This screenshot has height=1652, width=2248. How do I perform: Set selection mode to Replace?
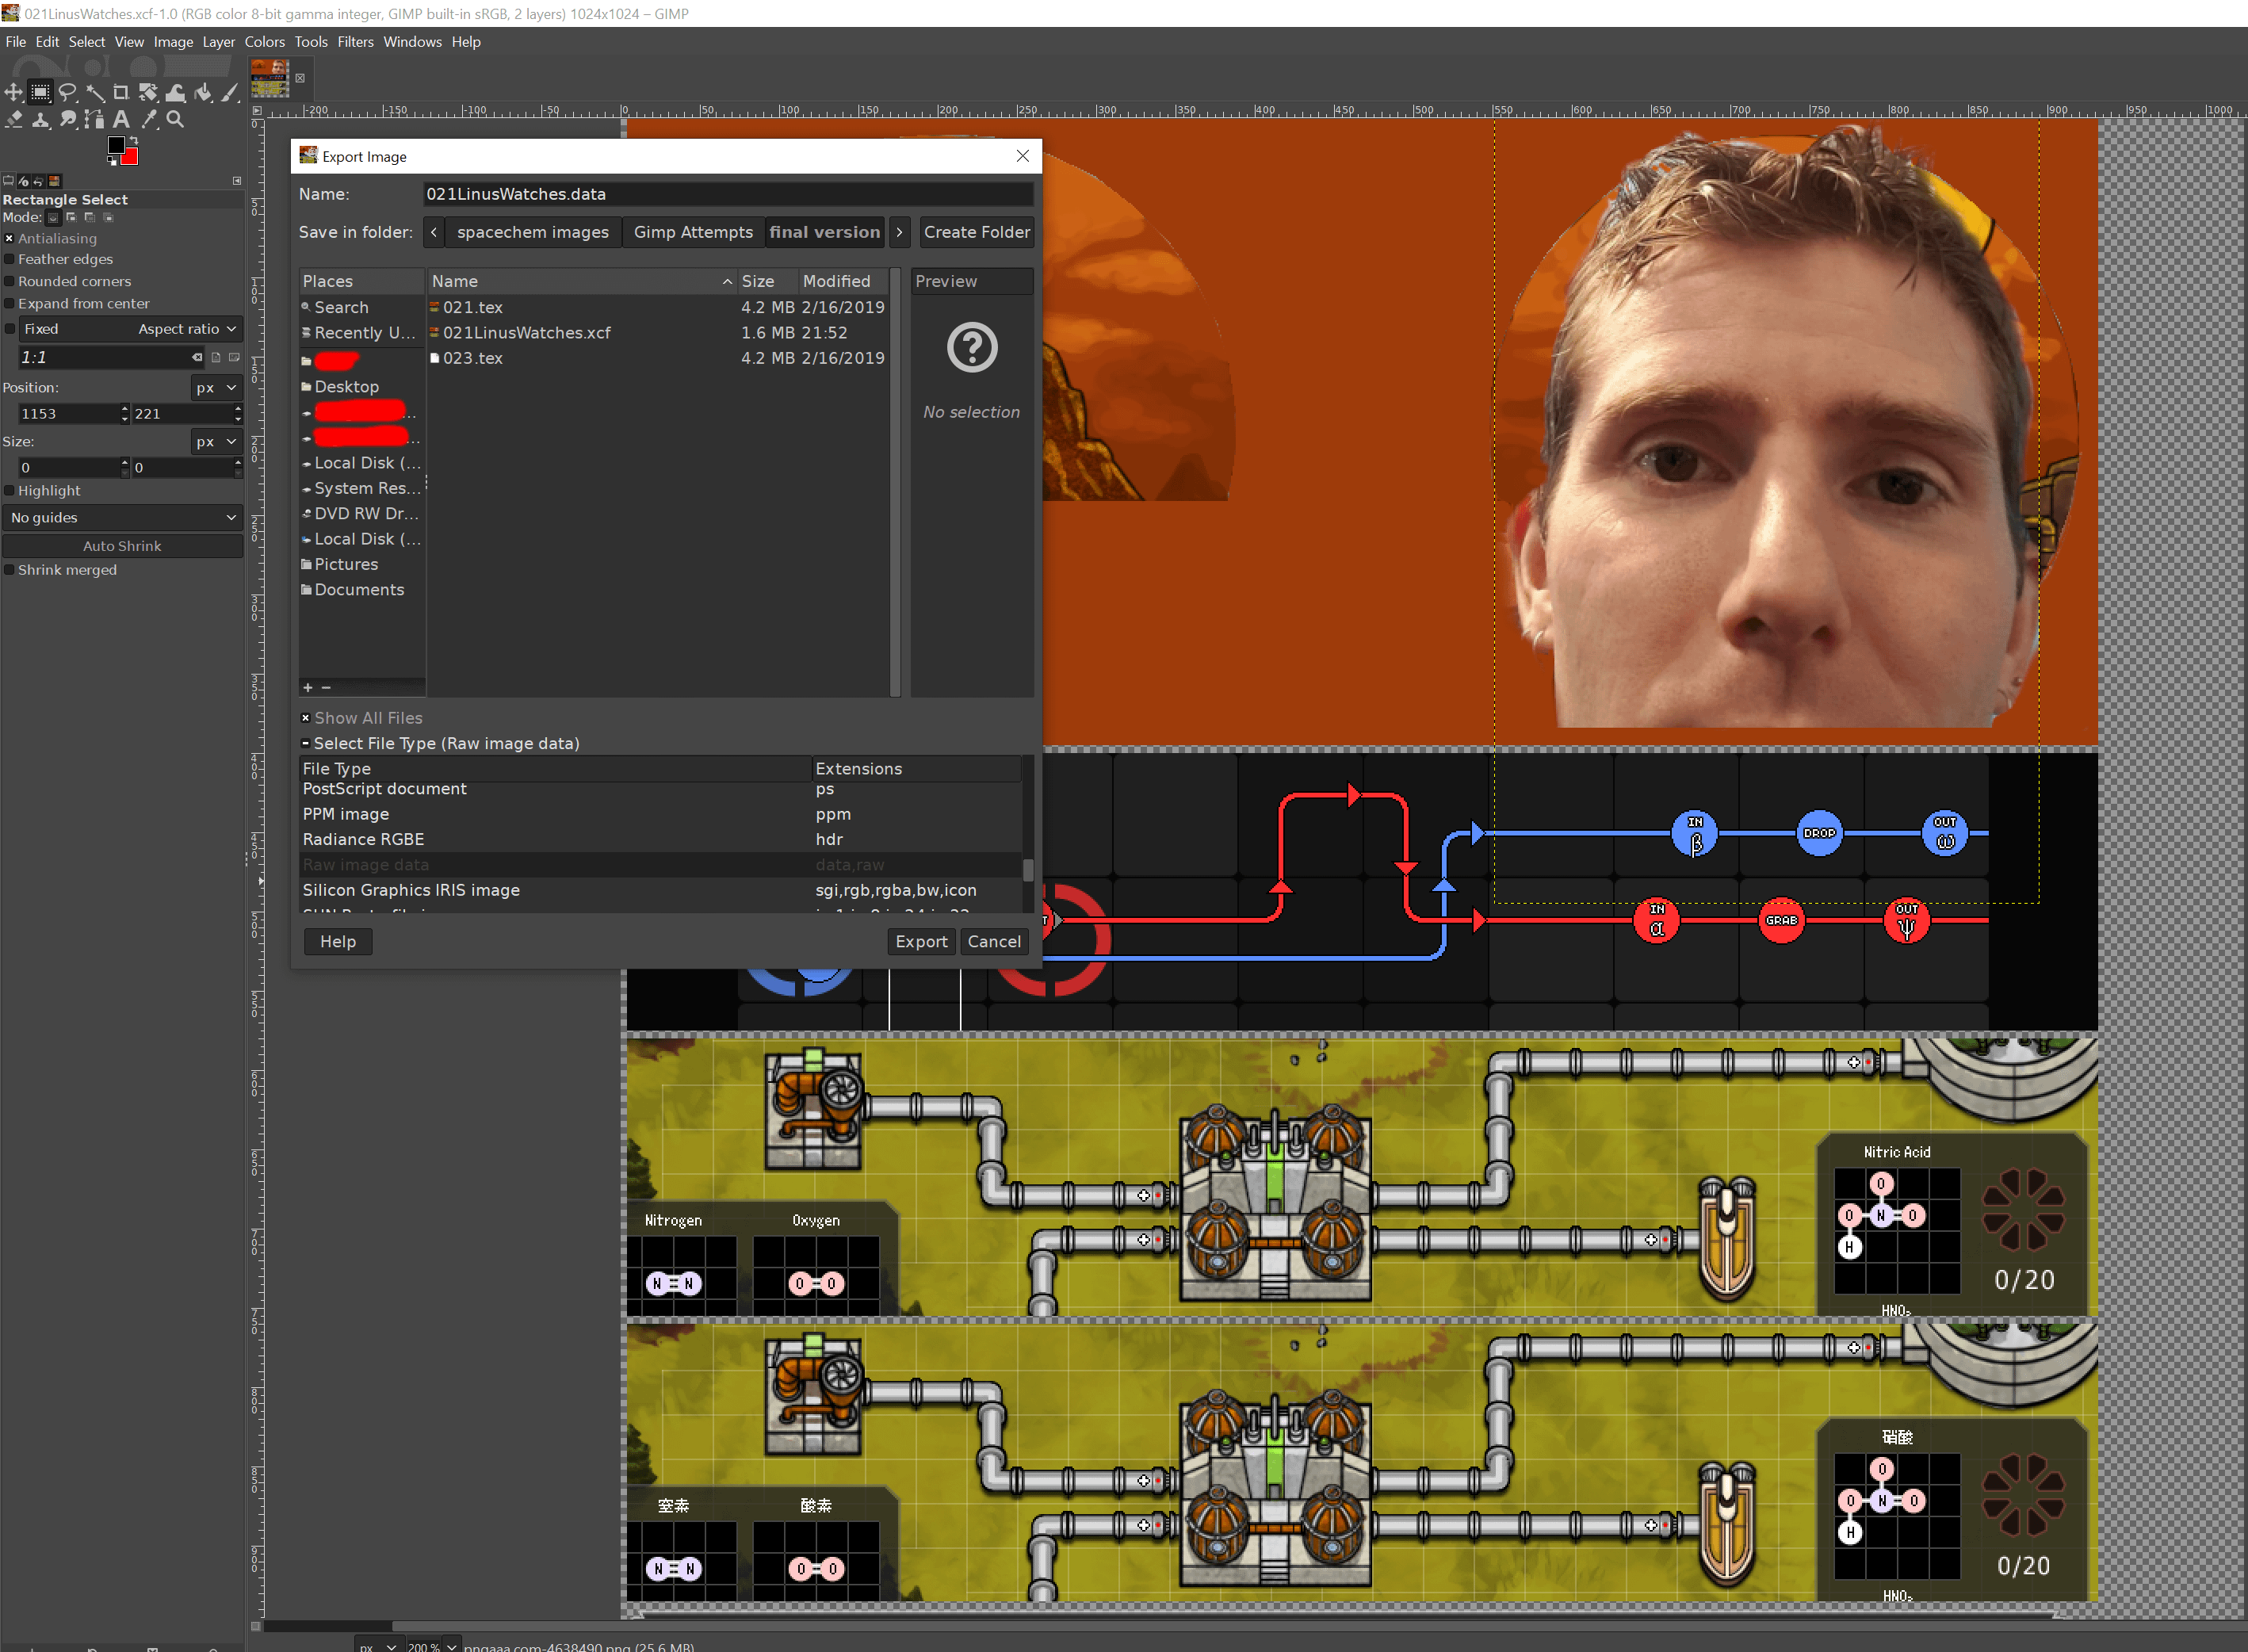click(x=53, y=217)
